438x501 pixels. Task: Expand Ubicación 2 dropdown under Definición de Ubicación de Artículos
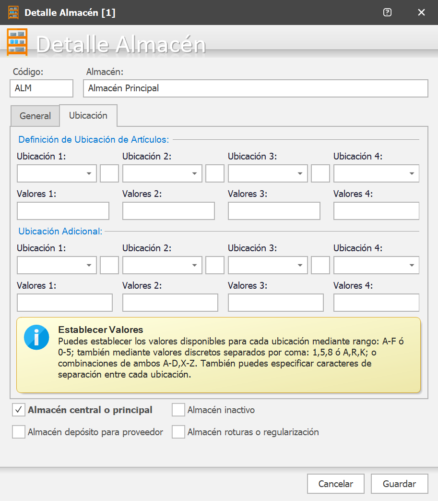pos(162,173)
